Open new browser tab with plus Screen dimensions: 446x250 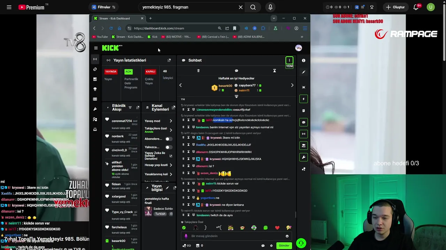click(151, 18)
